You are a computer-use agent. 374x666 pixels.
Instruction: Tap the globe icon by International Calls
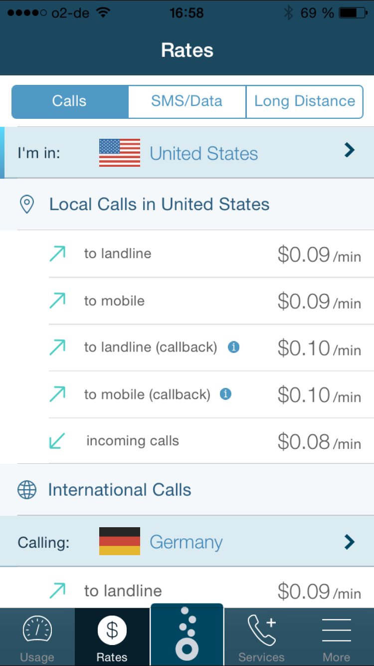tap(27, 490)
